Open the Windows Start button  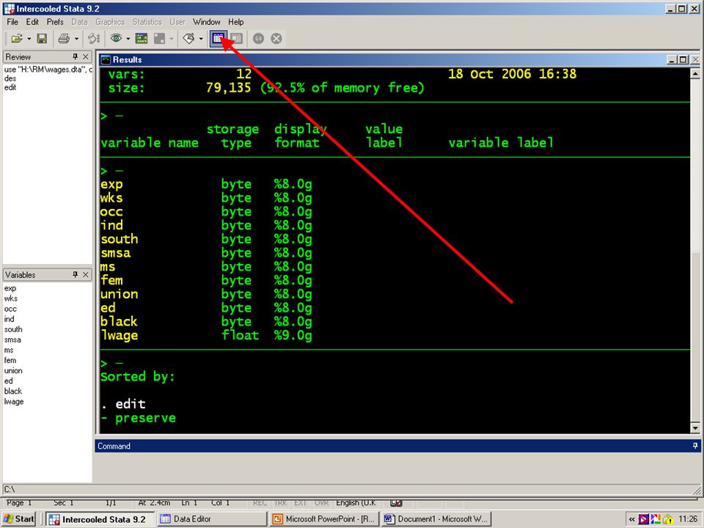coord(18,519)
